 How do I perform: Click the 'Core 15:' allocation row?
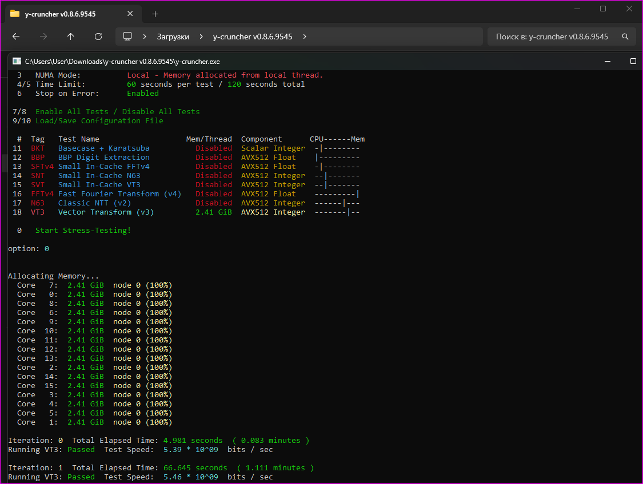pos(94,386)
